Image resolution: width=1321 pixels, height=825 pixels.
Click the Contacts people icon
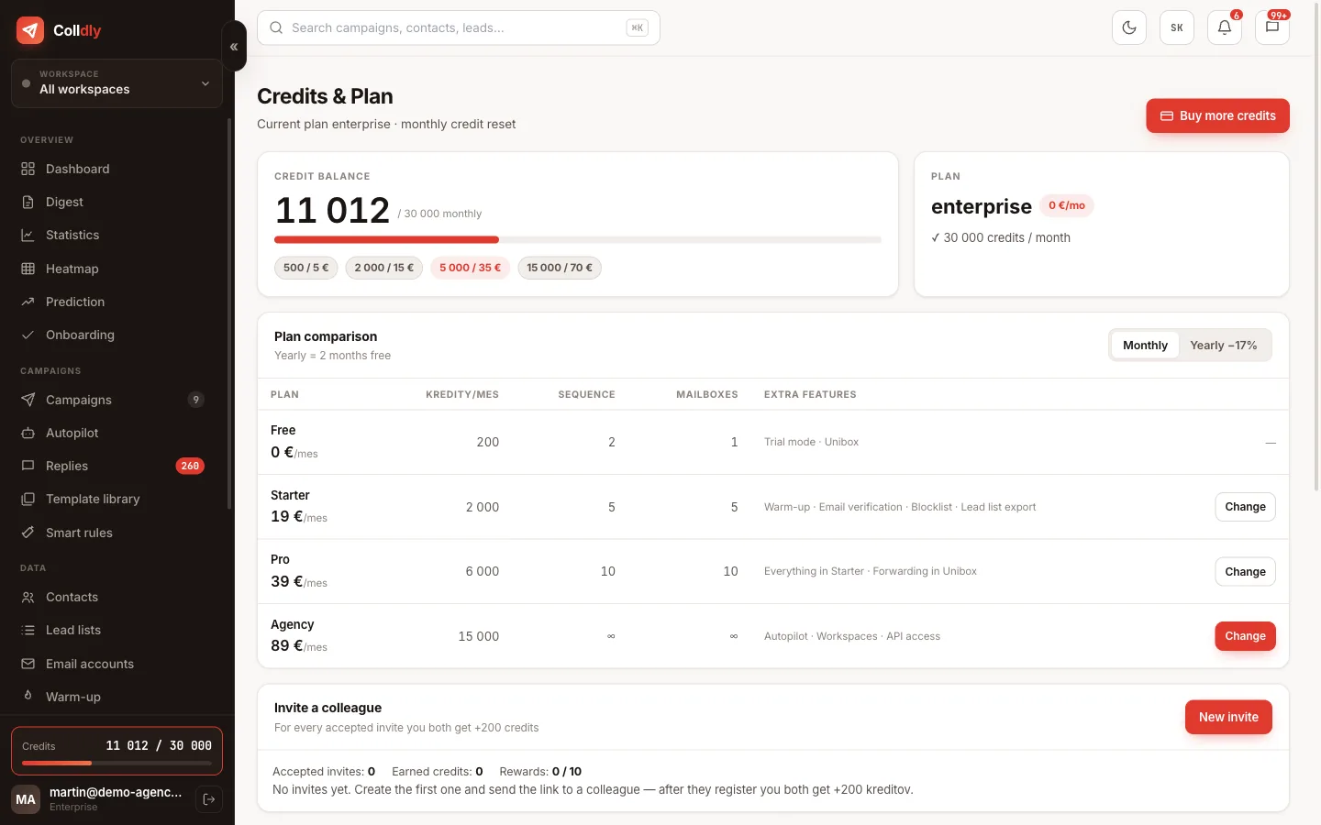tap(28, 597)
